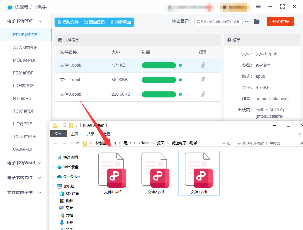Click Explorer forward arrow
This screenshot has width=303, height=230.
tap(65, 143)
